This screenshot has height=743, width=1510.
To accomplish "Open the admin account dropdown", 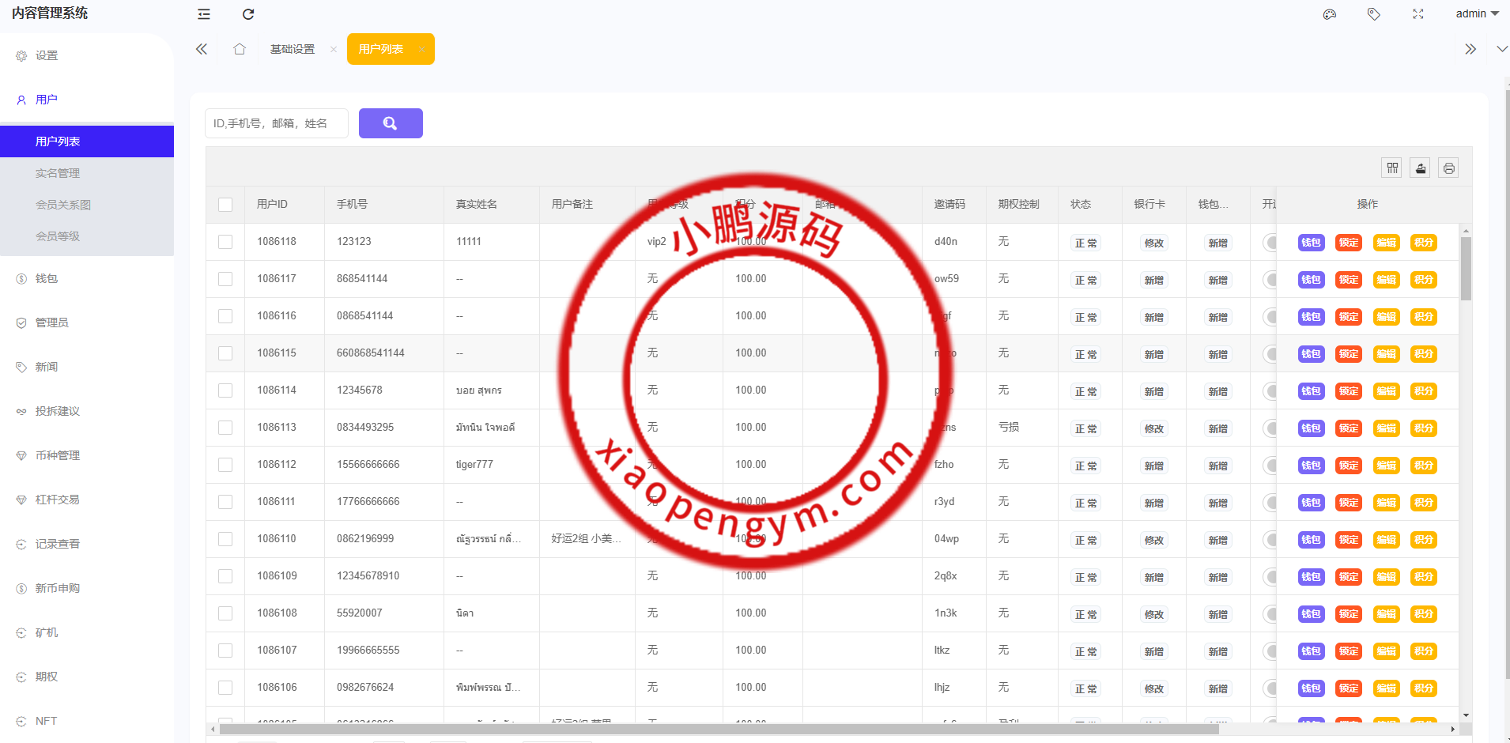I will coord(1477,14).
